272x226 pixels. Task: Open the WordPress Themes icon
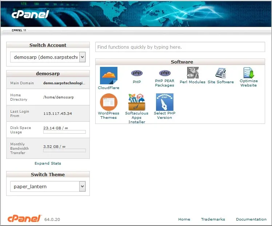pos(109,102)
